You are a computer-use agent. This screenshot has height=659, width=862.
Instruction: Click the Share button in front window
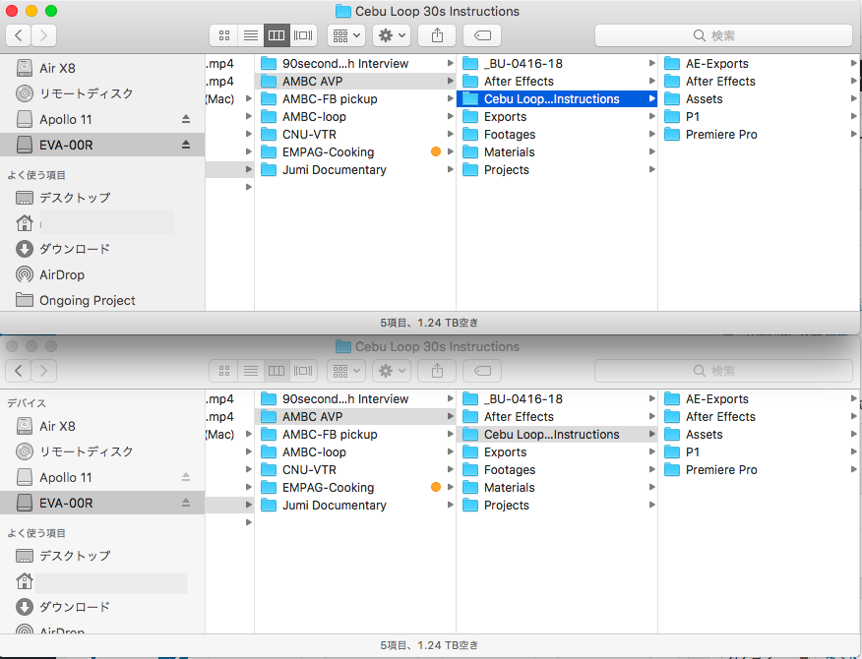[437, 35]
